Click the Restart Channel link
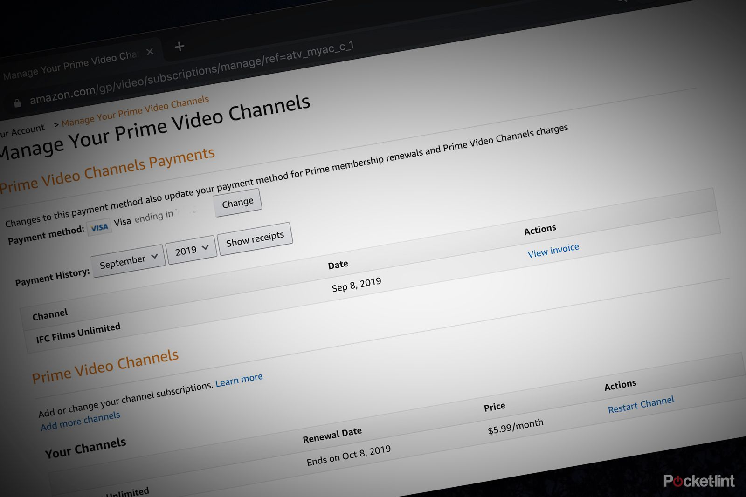Image resolution: width=746 pixels, height=497 pixels. pos(641,405)
